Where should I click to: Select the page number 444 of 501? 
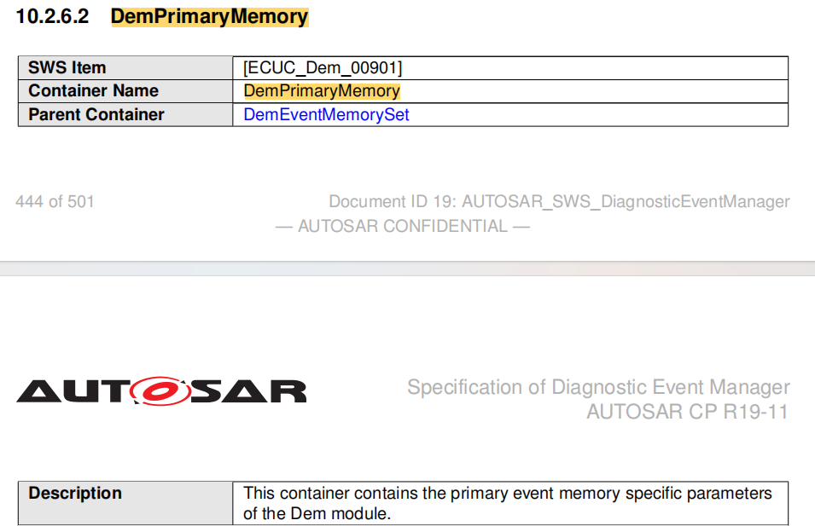click(x=55, y=201)
